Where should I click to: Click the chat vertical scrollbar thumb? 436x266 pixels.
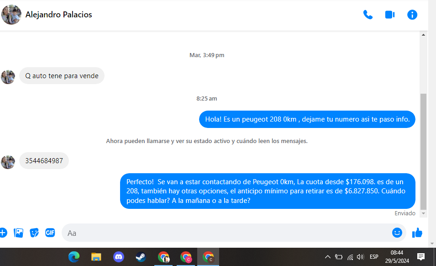pos(423,152)
